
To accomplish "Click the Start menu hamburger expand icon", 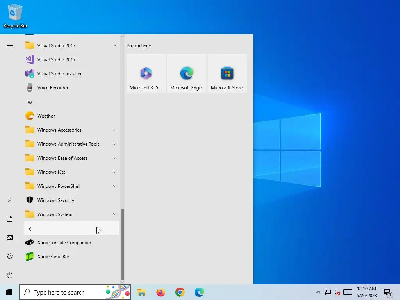I will [10, 45].
